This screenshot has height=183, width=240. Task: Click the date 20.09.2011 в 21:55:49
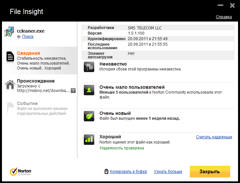click(x=148, y=39)
